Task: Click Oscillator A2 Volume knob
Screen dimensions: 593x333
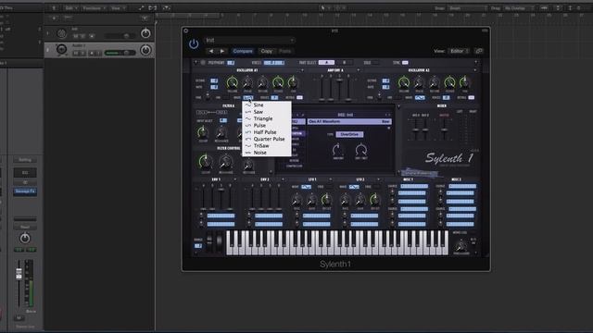Action: point(404,82)
